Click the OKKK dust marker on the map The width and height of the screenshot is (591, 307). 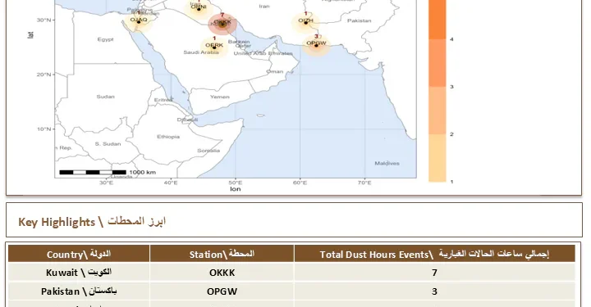point(222,25)
